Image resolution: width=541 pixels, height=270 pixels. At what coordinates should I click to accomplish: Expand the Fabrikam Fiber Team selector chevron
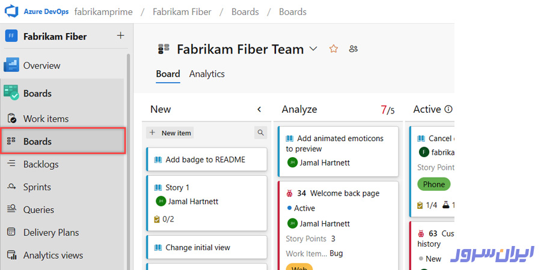coord(313,49)
